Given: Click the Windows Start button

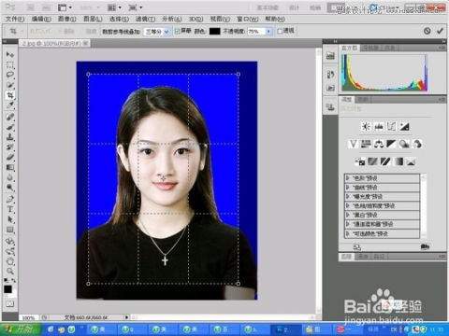Looking at the screenshot, I should pyautogui.click(x=21, y=329).
